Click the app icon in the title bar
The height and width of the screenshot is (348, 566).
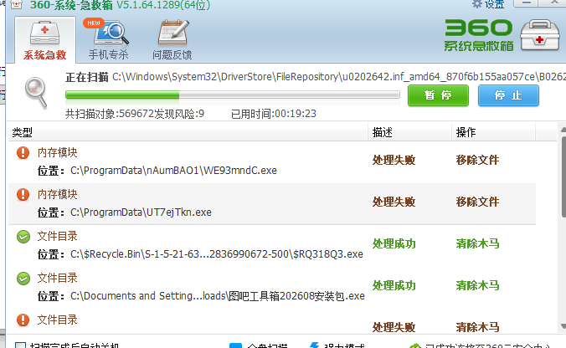[16, 5]
